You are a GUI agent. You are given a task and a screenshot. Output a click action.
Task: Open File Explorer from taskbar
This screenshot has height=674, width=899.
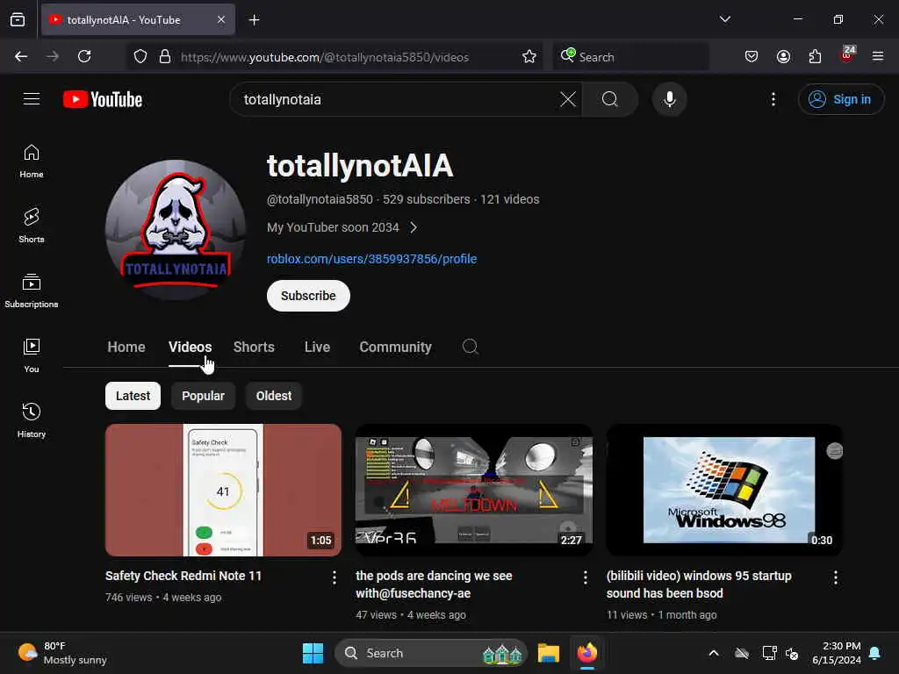point(549,653)
